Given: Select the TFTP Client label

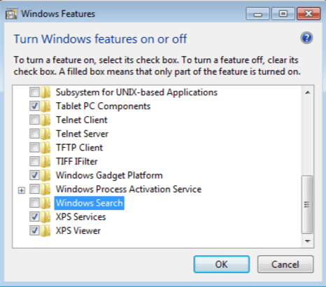Looking at the screenshot, I should 79,148.
